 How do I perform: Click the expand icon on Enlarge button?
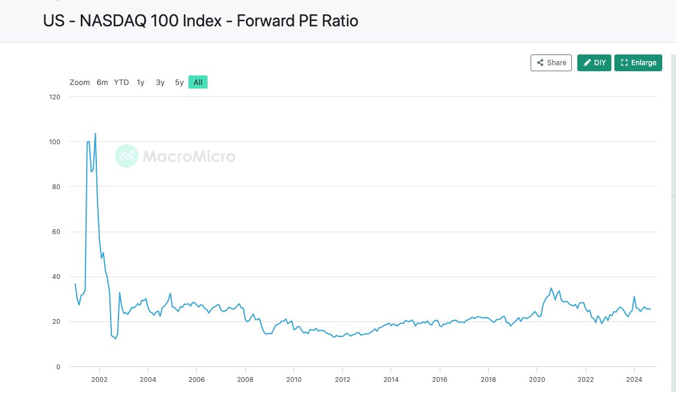point(624,63)
